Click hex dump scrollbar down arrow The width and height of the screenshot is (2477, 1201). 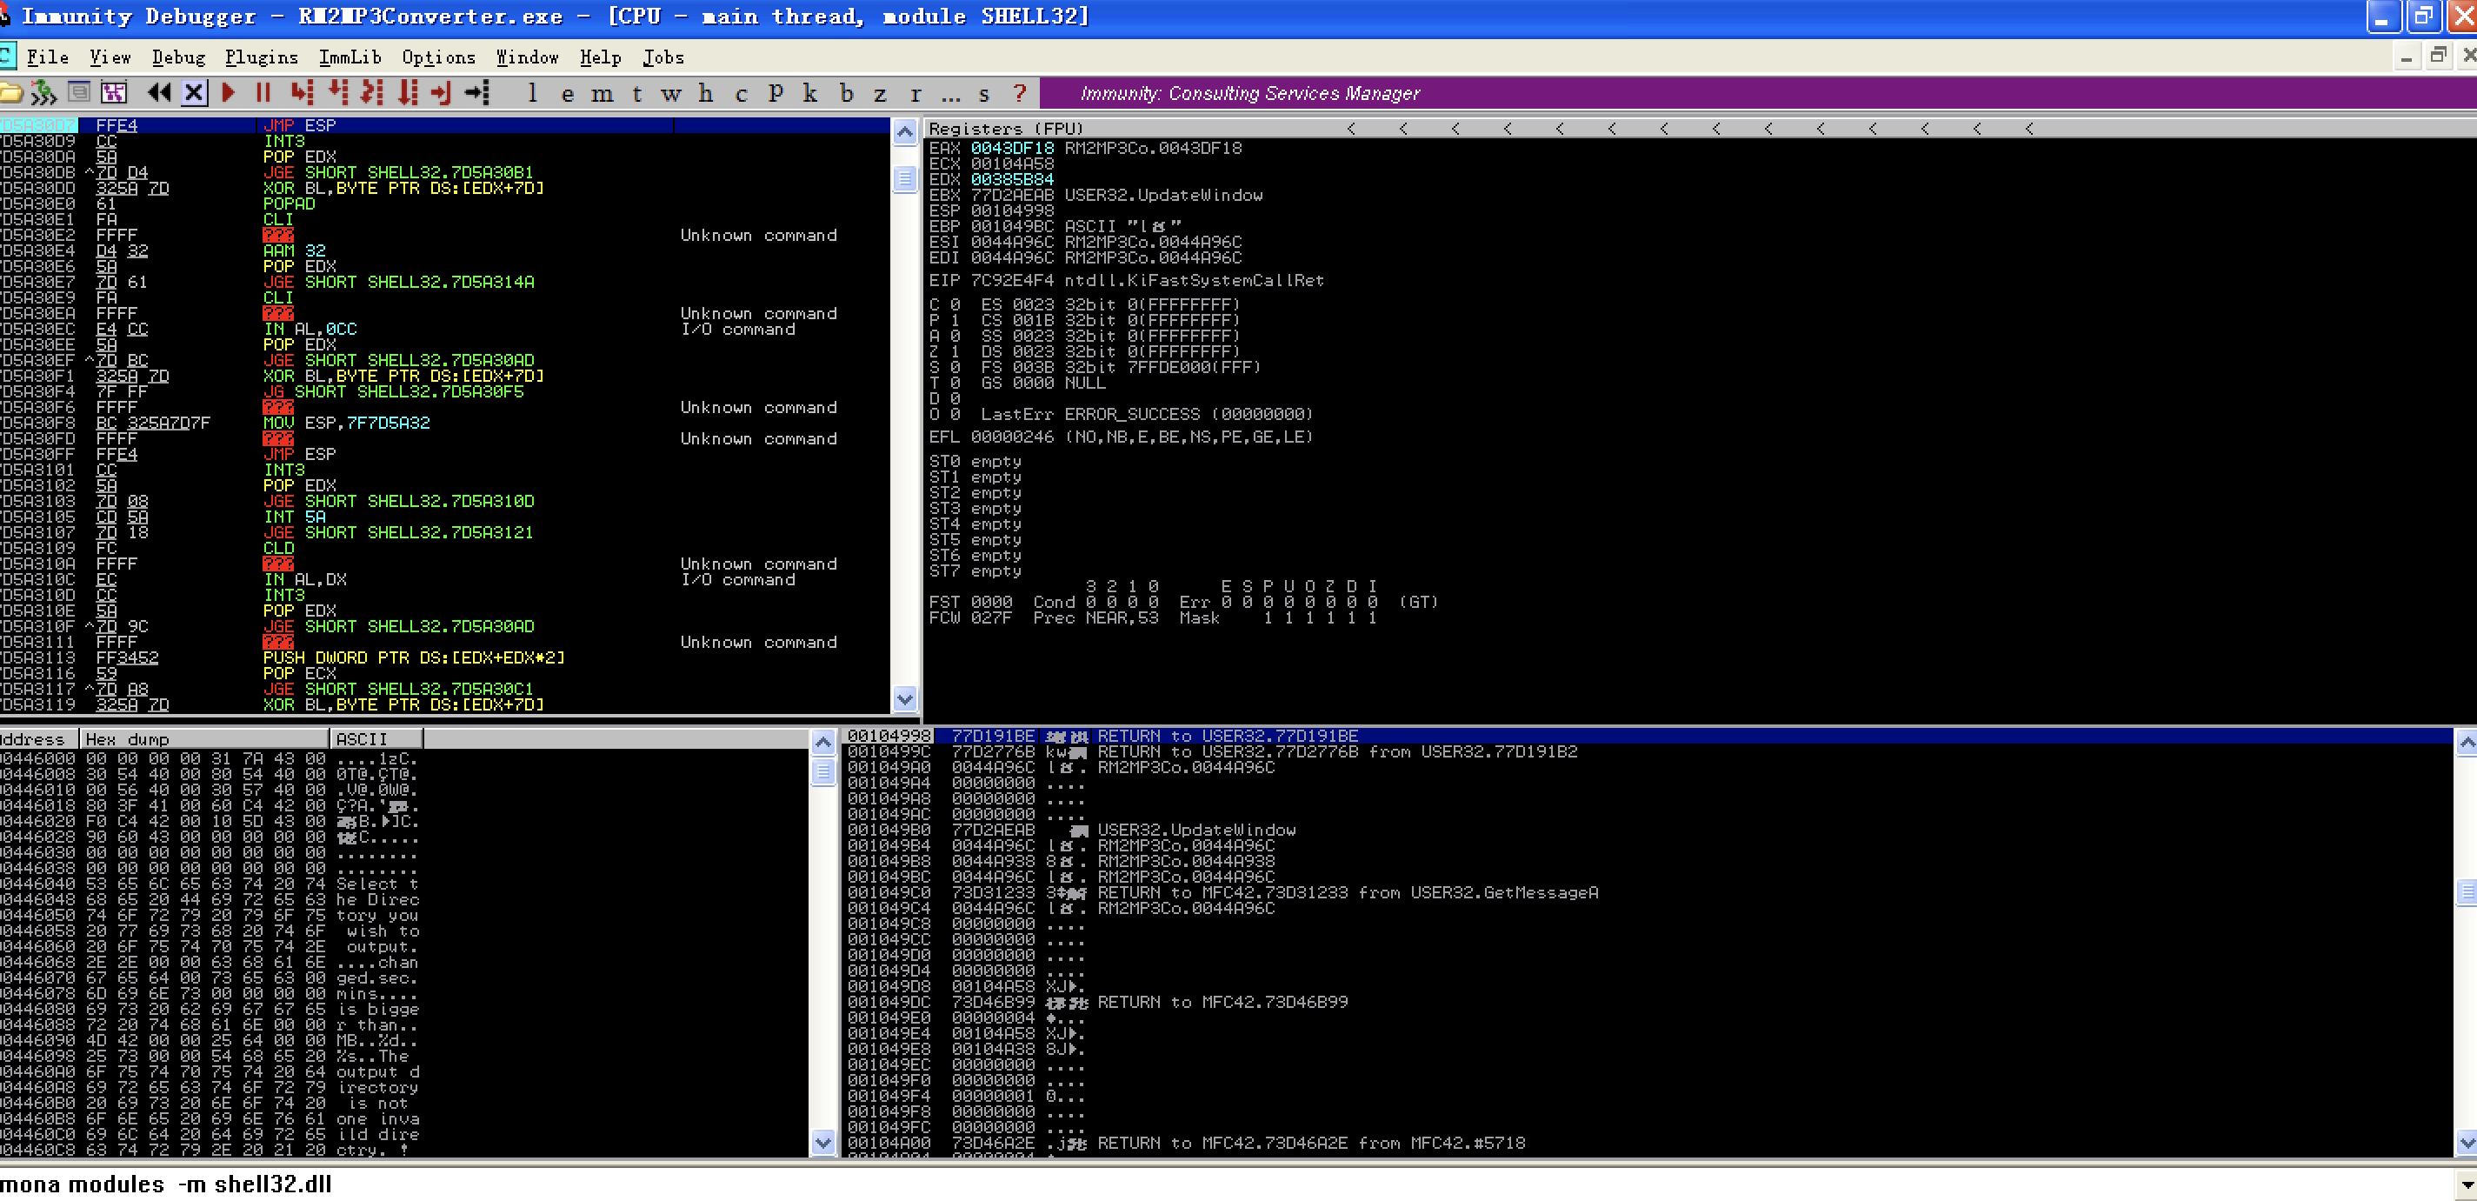(823, 1144)
